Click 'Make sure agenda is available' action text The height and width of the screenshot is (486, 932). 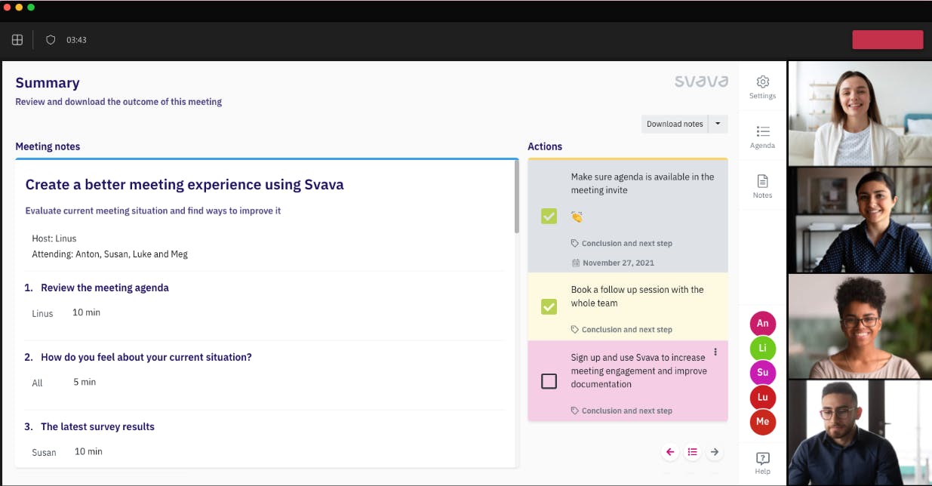coord(642,183)
